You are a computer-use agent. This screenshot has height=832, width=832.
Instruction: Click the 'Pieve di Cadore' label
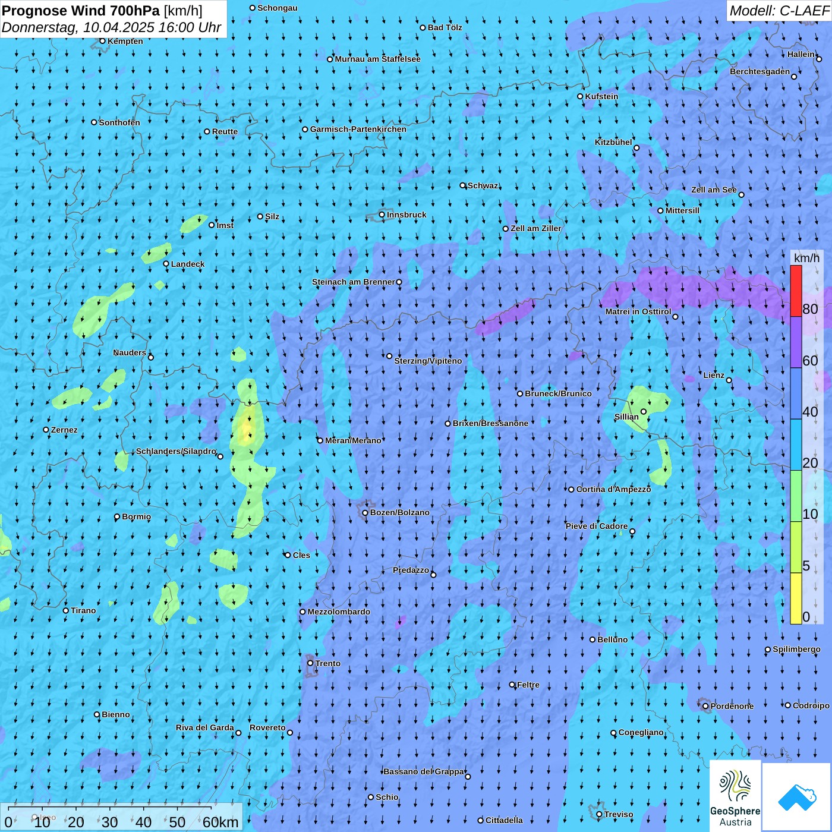(597, 526)
